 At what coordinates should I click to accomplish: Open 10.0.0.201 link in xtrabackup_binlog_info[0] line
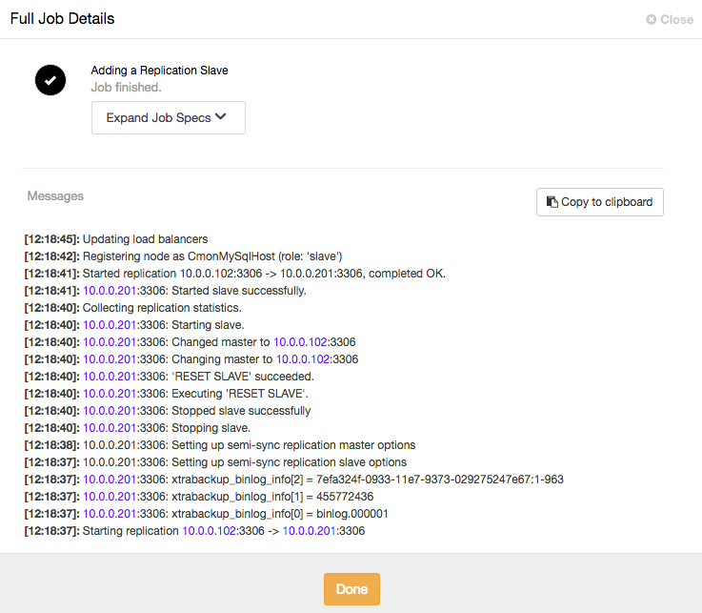point(110,514)
